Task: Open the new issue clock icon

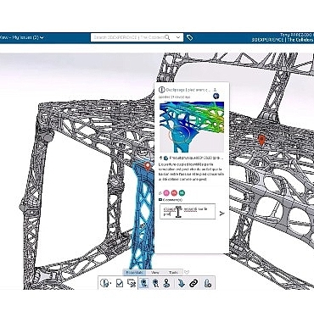Action: click(x=105, y=283)
